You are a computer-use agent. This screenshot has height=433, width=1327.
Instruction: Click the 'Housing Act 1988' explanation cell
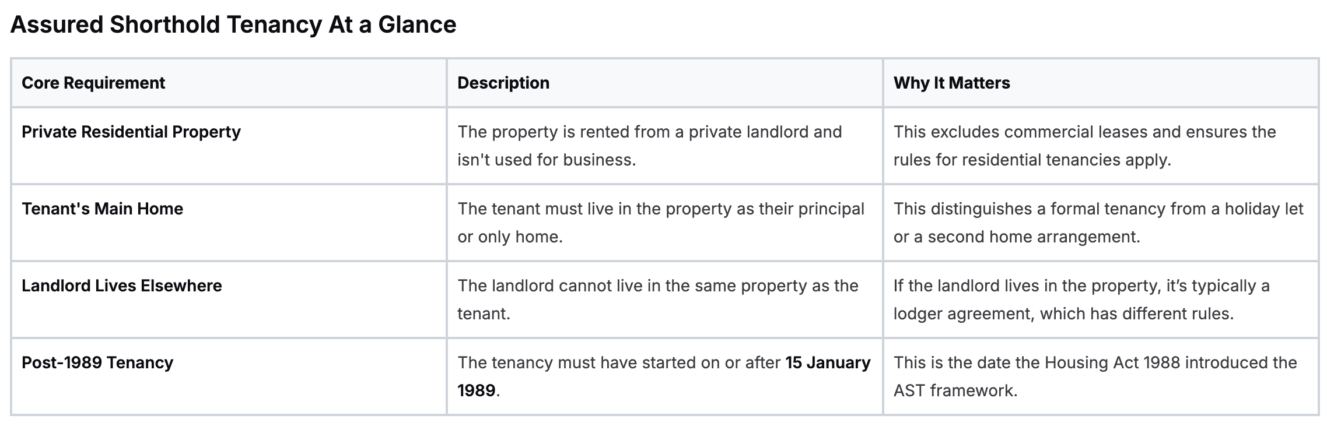(x=1095, y=363)
